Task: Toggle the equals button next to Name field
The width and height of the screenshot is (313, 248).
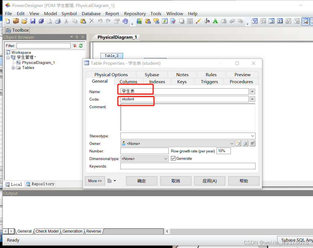Action: 252,91
